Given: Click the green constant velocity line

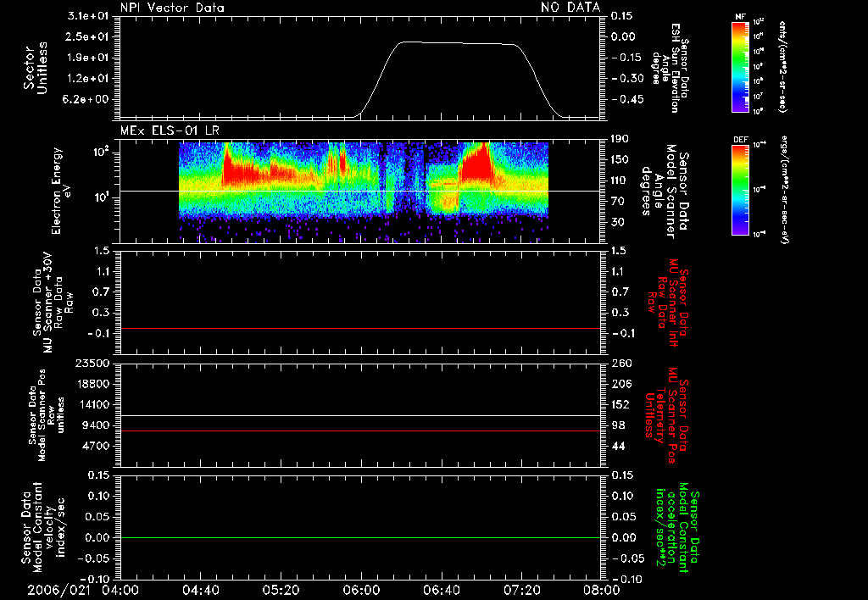Looking at the screenshot, I should (x=359, y=537).
